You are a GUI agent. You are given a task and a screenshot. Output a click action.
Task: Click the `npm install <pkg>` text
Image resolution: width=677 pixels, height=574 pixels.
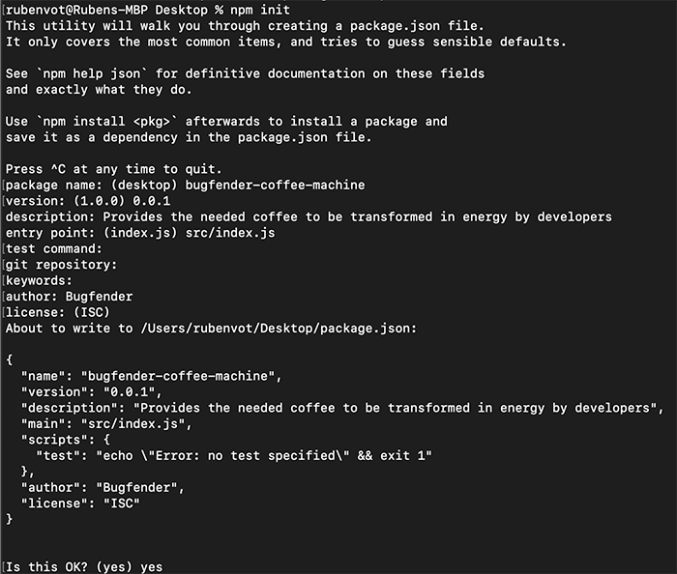click(106, 122)
